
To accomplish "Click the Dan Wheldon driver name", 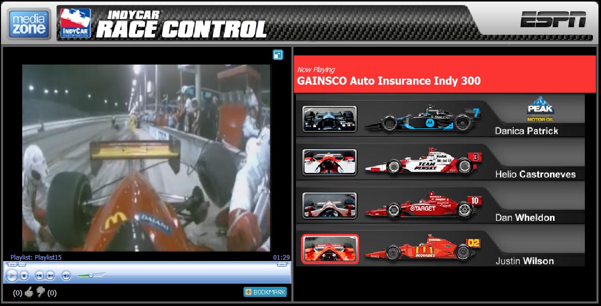I will (x=525, y=218).
